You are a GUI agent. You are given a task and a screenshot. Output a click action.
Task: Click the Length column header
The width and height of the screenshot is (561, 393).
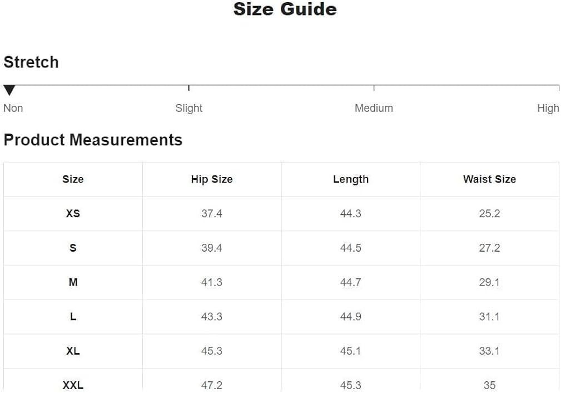(x=351, y=179)
